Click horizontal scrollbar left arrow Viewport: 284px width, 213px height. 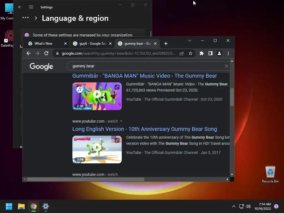[25, 179]
